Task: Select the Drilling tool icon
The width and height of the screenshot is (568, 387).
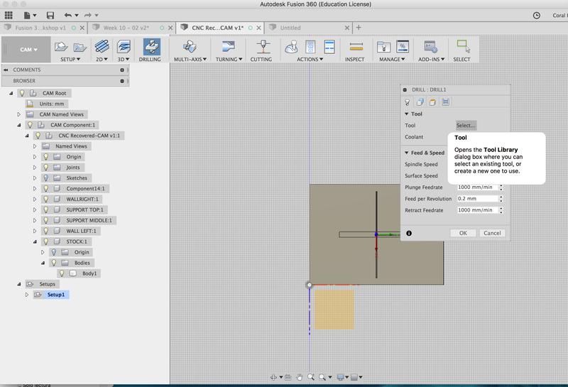Action: pos(151,47)
